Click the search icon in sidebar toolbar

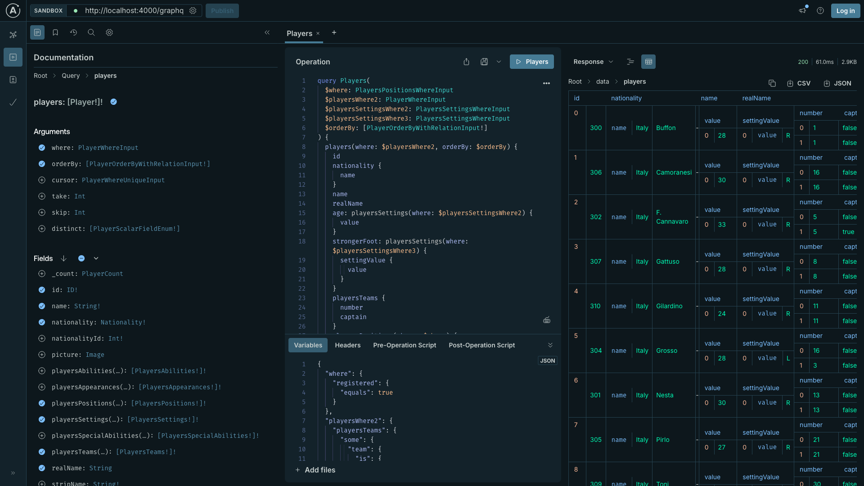(x=91, y=32)
